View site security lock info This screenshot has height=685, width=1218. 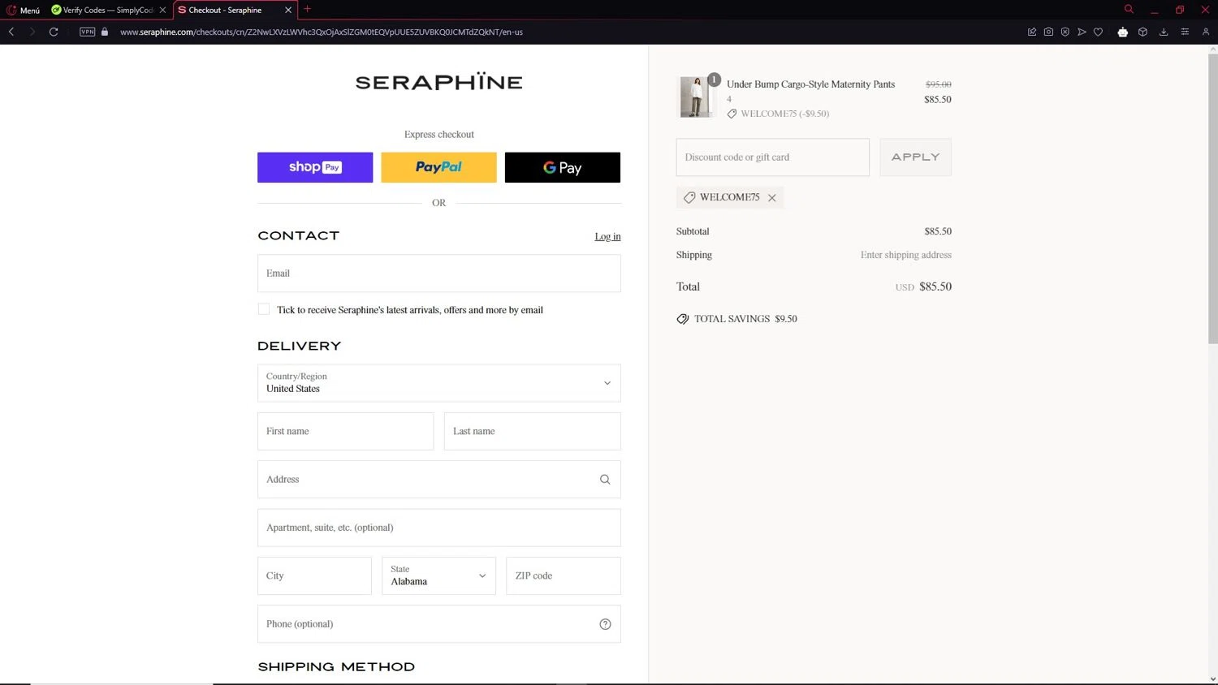[x=105, y=32]
